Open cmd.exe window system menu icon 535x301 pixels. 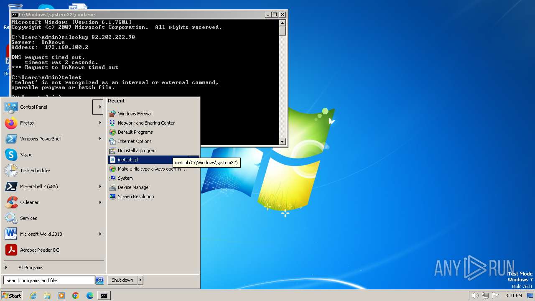pos(15,15)
